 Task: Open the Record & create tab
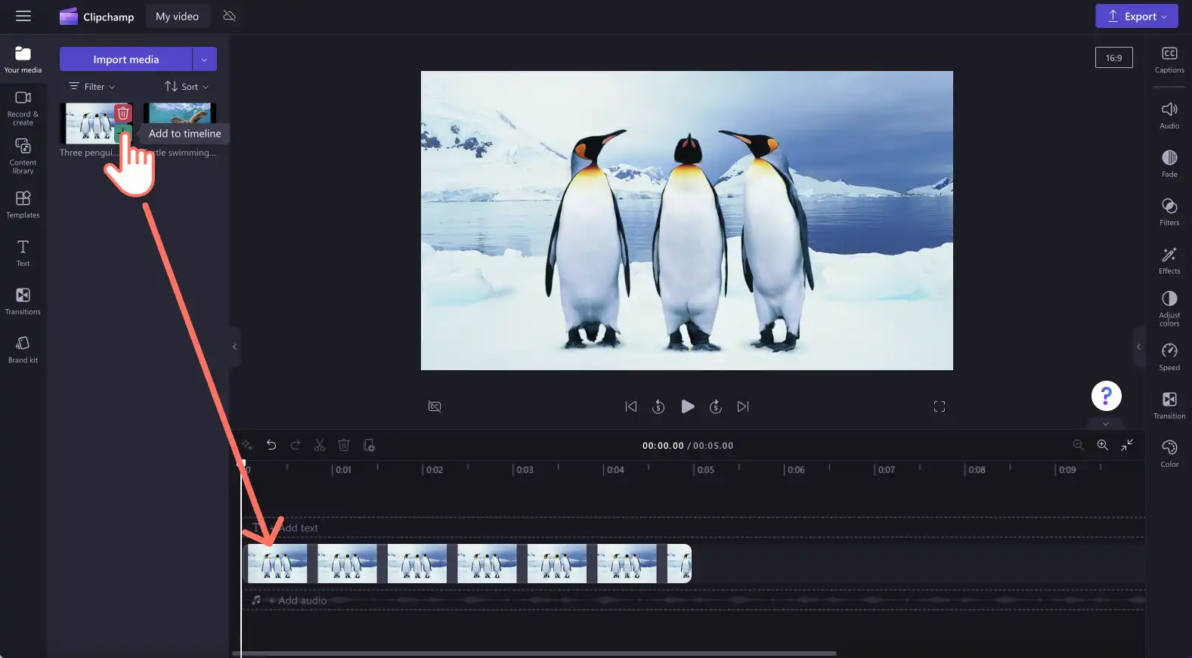point(23,108)
